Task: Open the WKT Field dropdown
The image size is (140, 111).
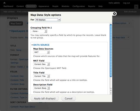Action: pos(42,64)
